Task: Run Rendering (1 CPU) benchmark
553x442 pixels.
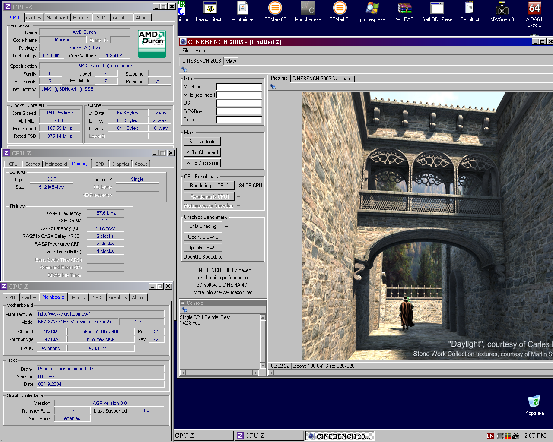Action: 209,186
